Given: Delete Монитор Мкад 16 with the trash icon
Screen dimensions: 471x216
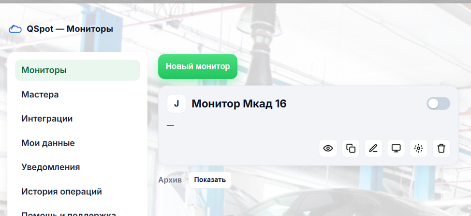Looking at the screenshot, I should (x=442, y=148).
